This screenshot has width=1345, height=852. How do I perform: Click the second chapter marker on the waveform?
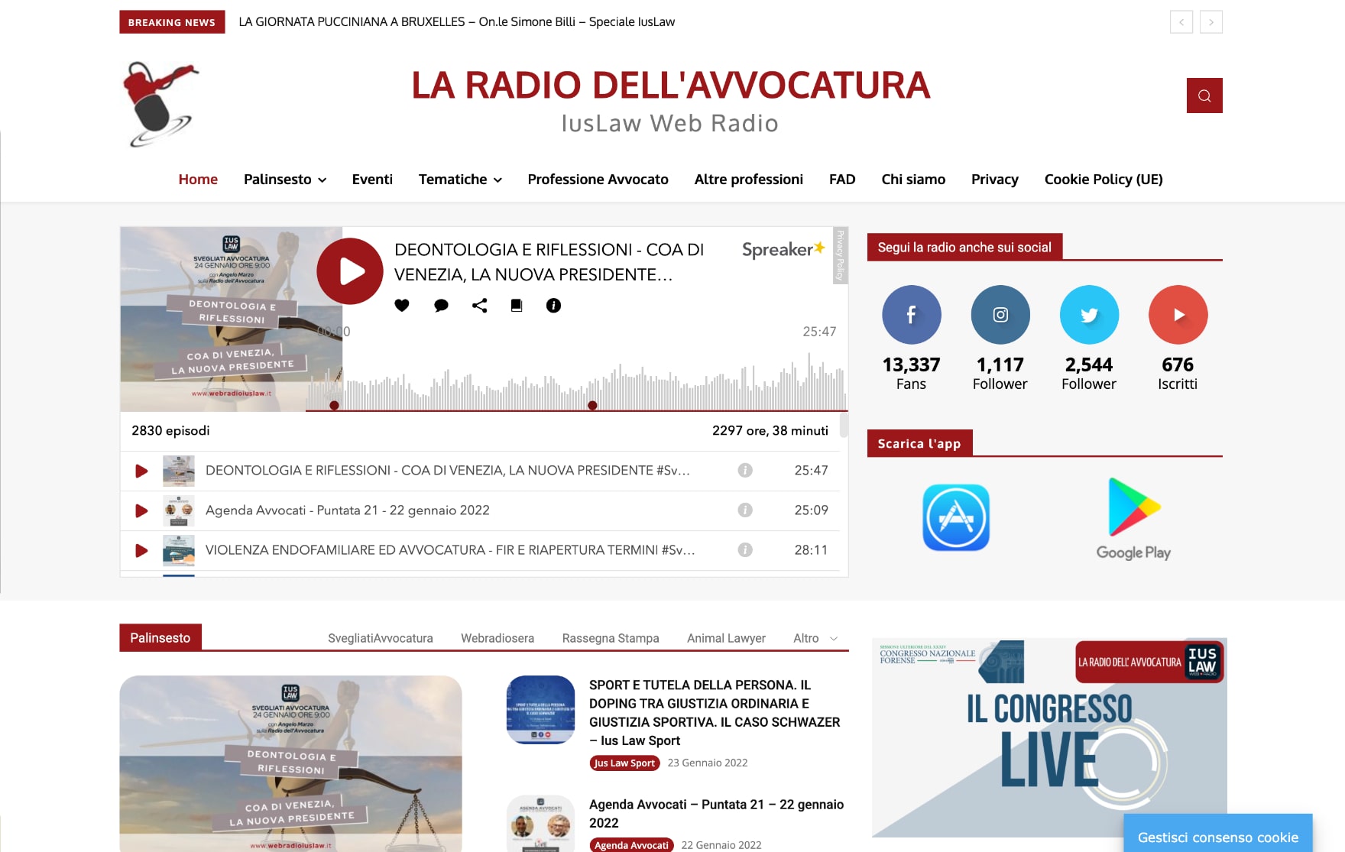(592, 406)
